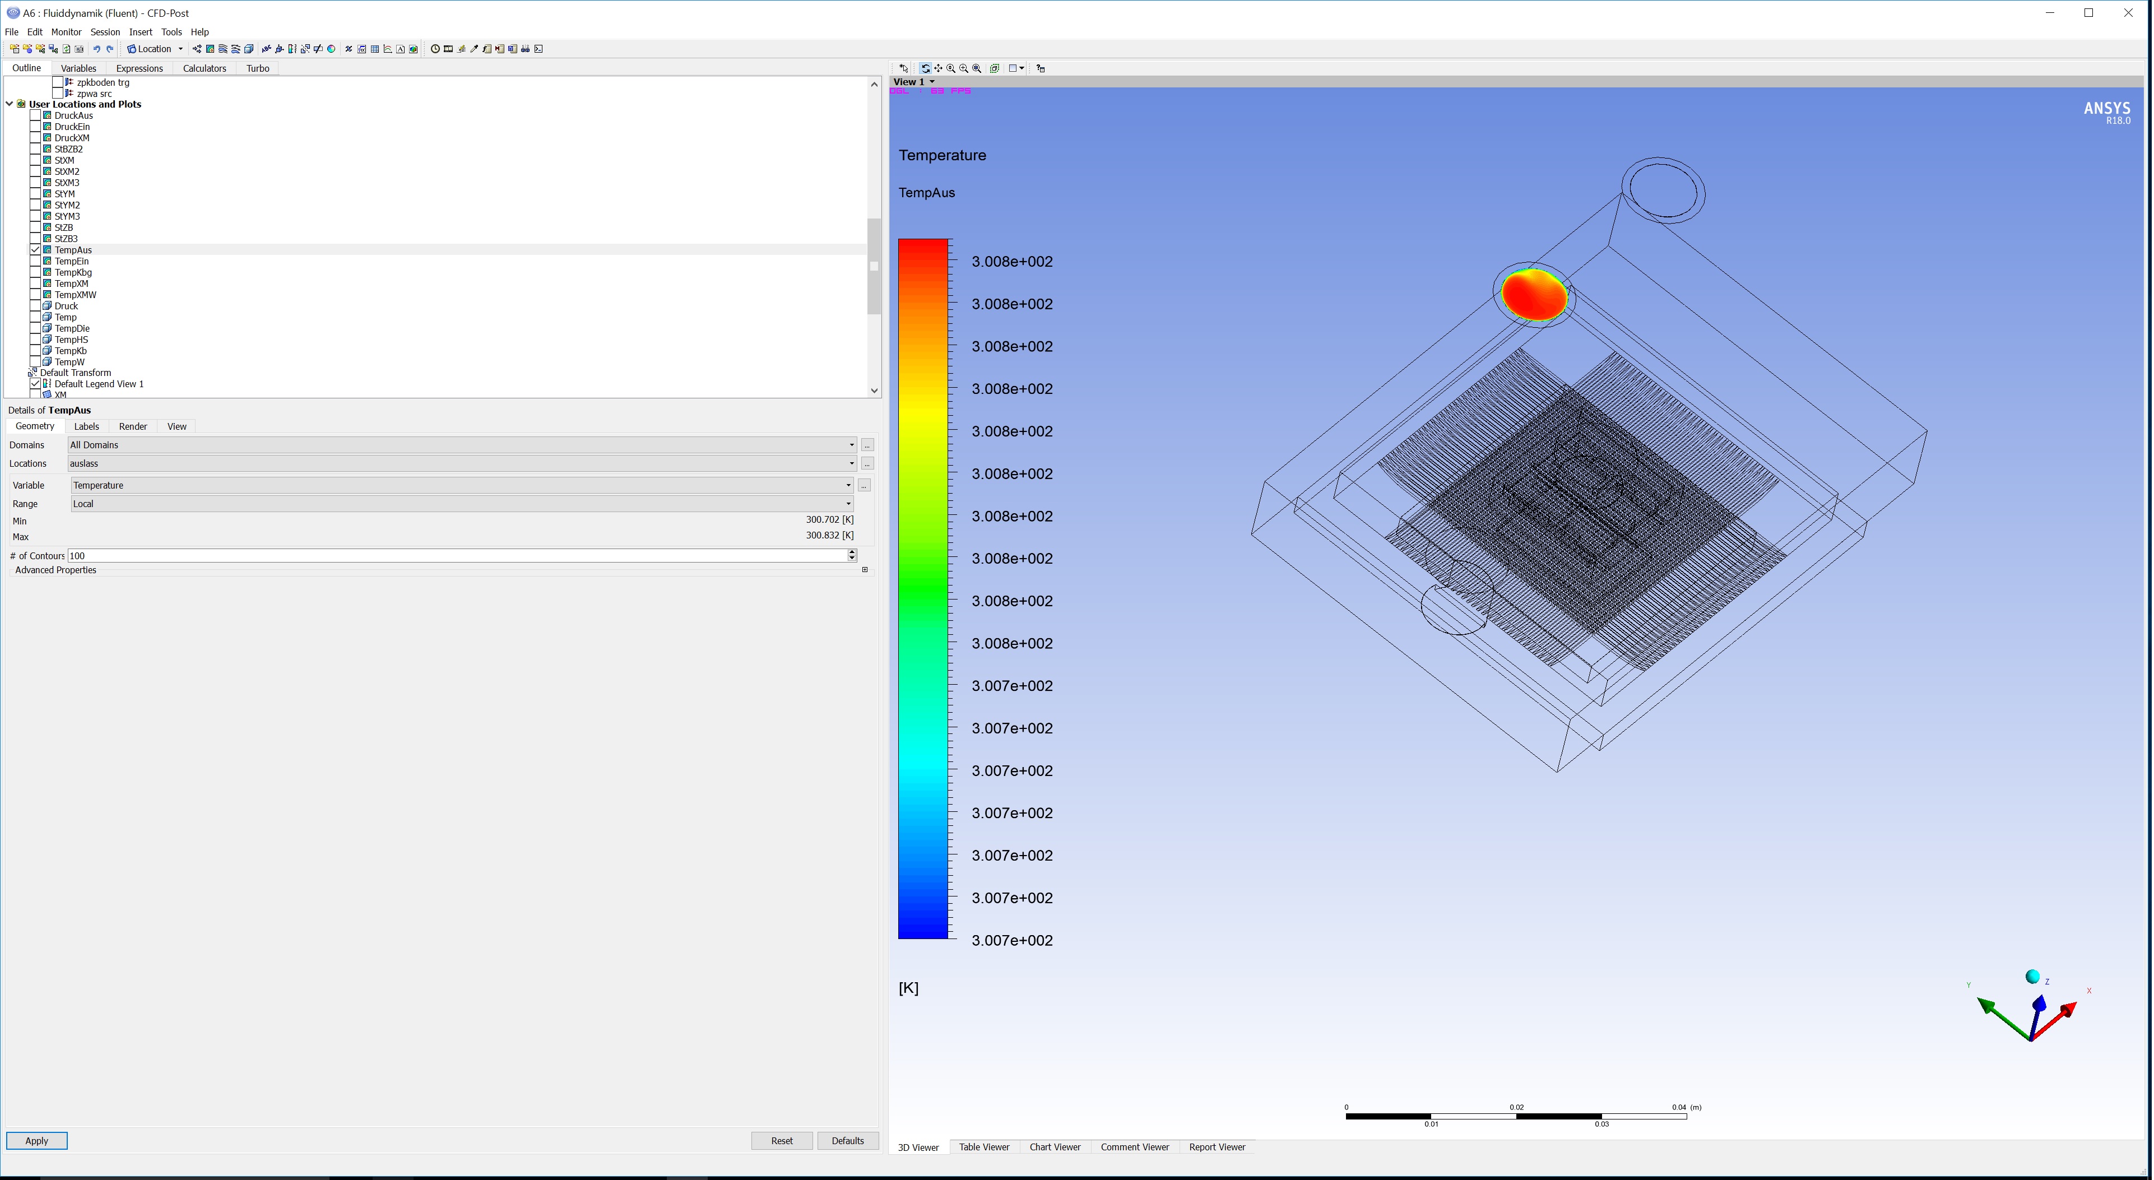Viewport: 2154px width, 1180px height.
Task: Toggle the Default Legend View 1 checkbox
Action: [35, 384]
